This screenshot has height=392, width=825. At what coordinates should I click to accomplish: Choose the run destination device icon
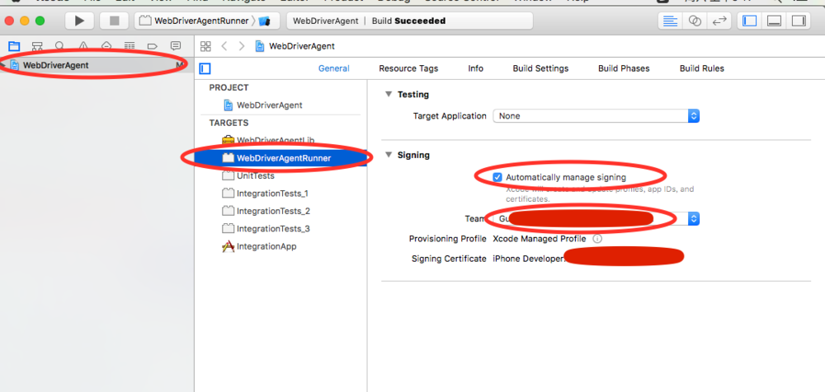tap(265, 21)
